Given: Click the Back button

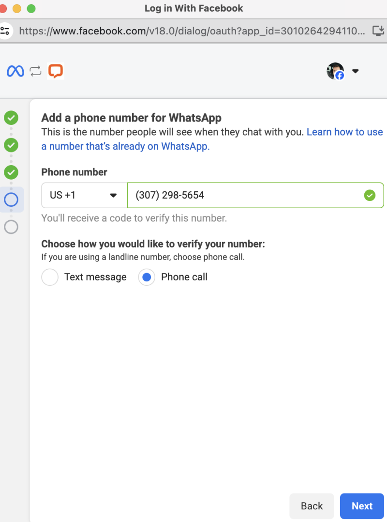Looking at the screenshot, I should coord(312,506).
